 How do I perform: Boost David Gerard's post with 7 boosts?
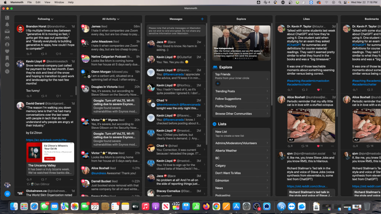coord(44,179)
